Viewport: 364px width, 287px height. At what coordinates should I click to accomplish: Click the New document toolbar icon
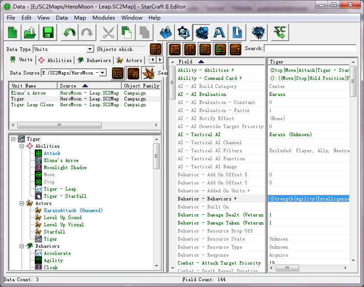[x=12, y=32]
